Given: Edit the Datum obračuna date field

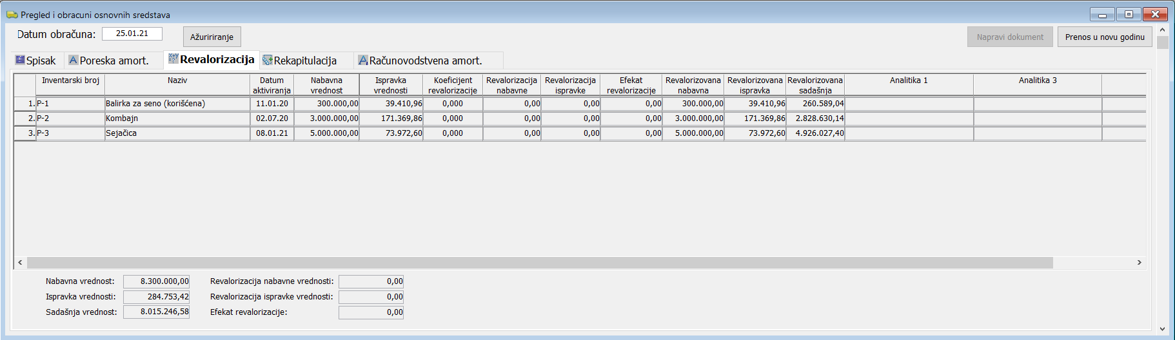Looking at the screenshot, I should [x=132, y=33].
